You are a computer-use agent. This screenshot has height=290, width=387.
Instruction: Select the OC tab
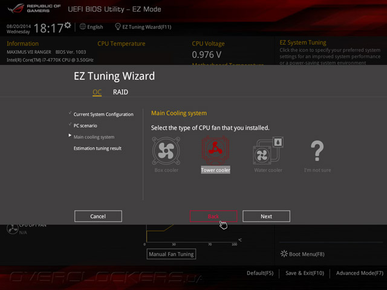[x=97, y=92]
